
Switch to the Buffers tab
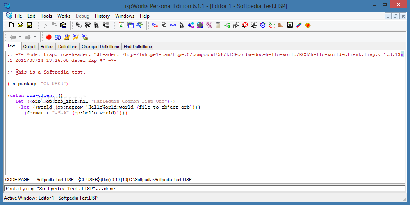tap(47, 47)
